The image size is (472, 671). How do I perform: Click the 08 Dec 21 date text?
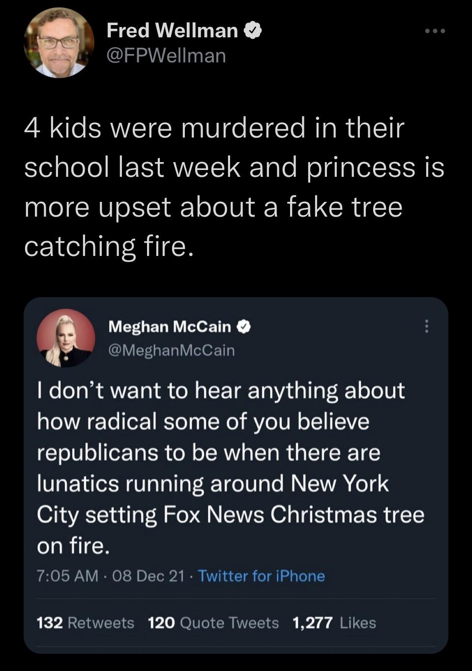[x=149, y=576]
